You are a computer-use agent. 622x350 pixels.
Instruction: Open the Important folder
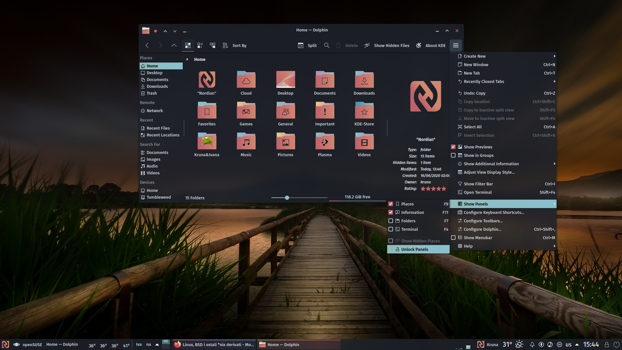[325, 114]
